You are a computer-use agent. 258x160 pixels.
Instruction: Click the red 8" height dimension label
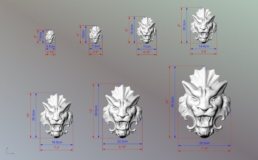[x=179, y=25]
